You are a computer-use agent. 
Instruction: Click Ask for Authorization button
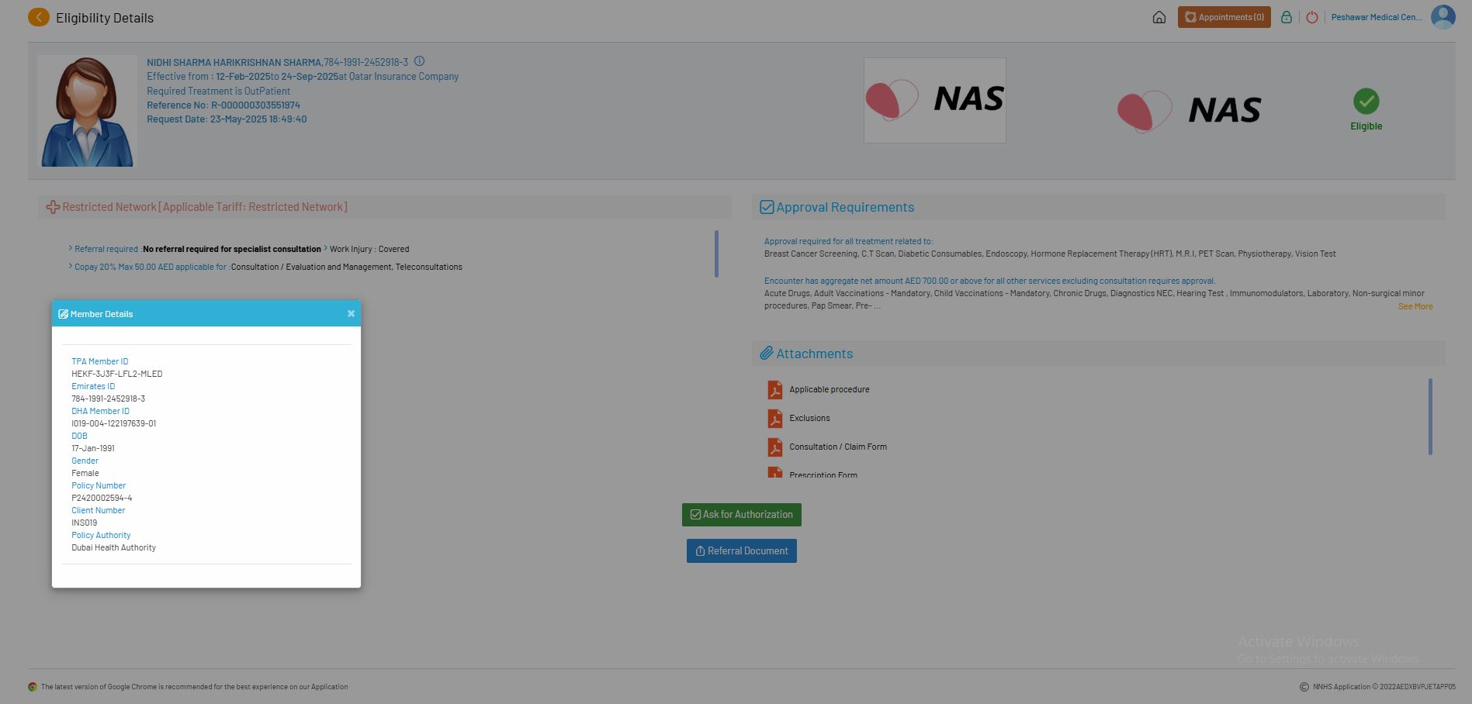click(741, 515)
